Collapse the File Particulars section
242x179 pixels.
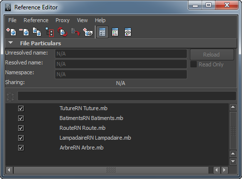pyautogui.click(x=10, y=43)
